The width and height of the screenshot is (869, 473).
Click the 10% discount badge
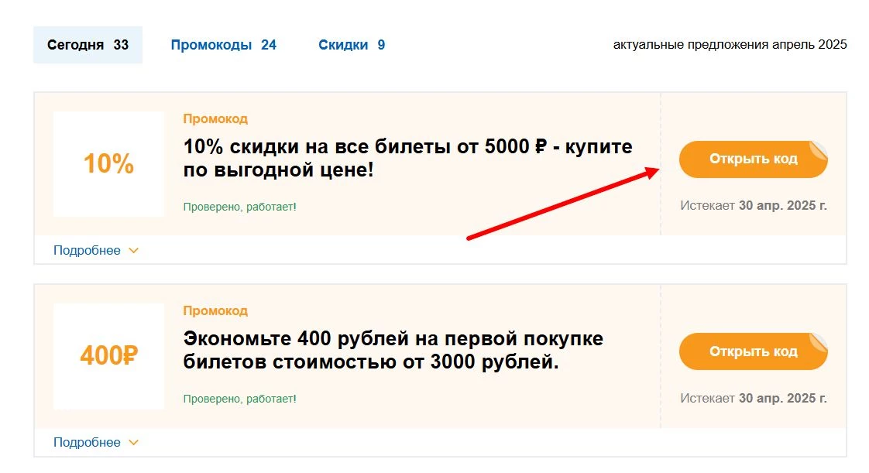pyautogui.click(x=108, y=163)
